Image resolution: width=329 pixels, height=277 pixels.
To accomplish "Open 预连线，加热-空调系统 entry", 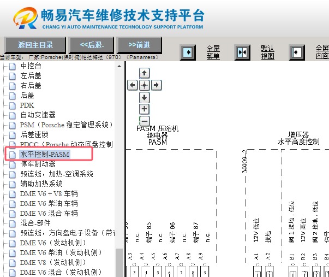I will 57,174.
